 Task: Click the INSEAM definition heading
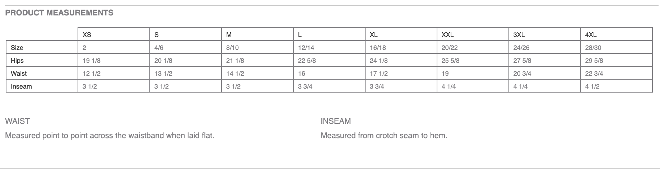[336, 121]
